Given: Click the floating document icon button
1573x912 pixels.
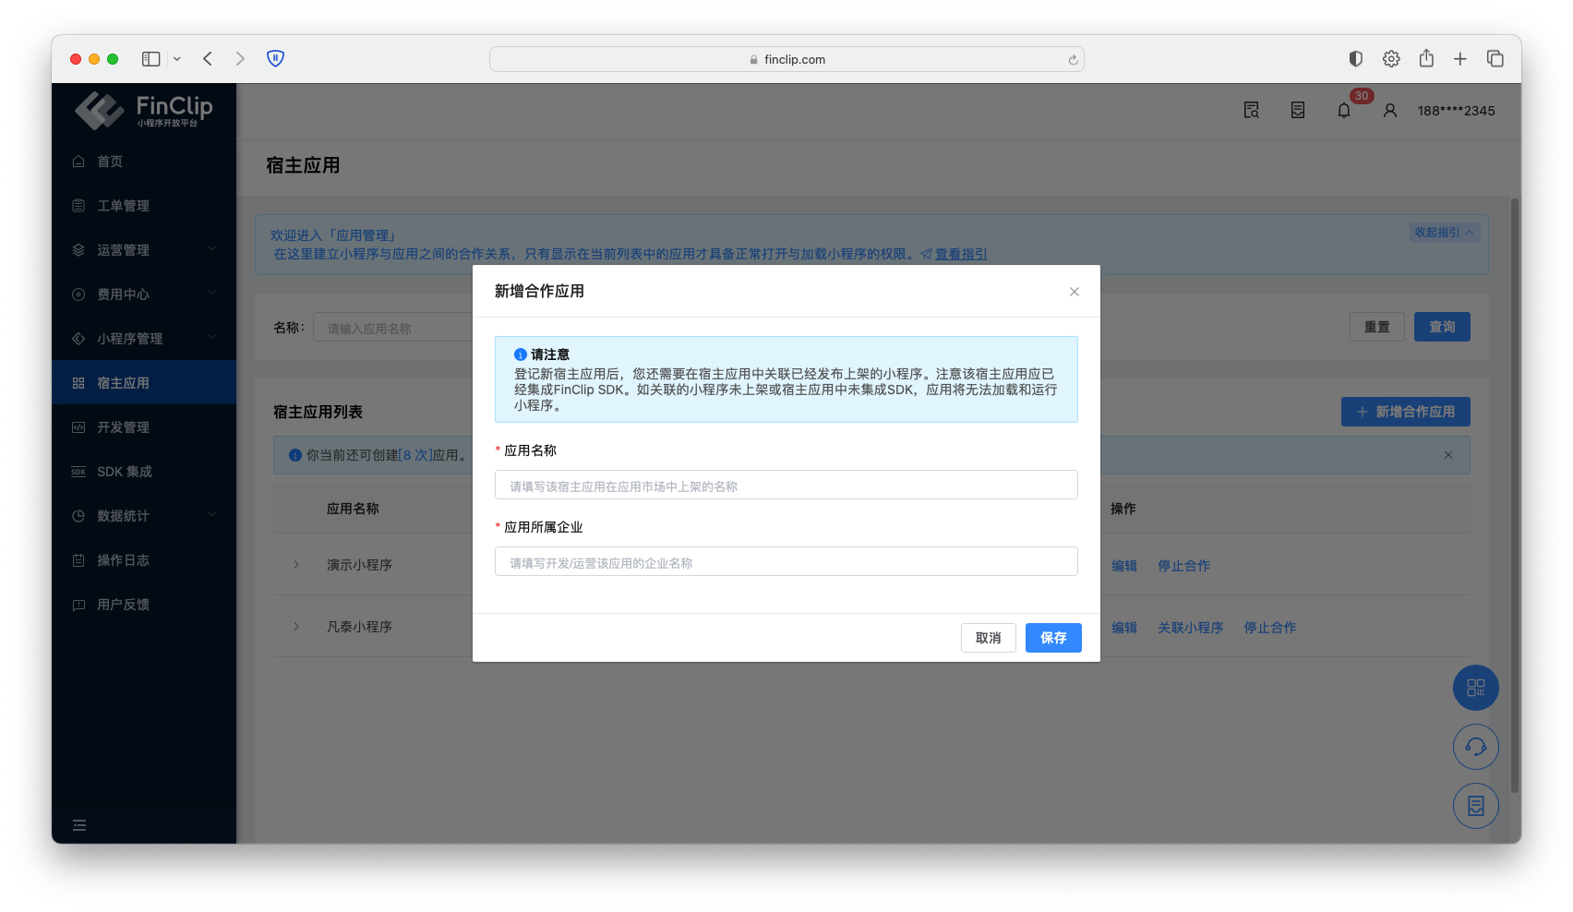Looking at the screenshot, I should coord(1475,806).
